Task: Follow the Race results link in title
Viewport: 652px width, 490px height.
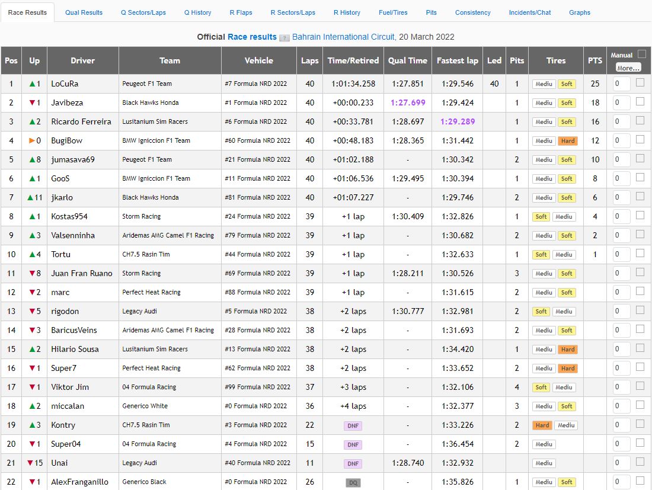Action: point(252,37)
